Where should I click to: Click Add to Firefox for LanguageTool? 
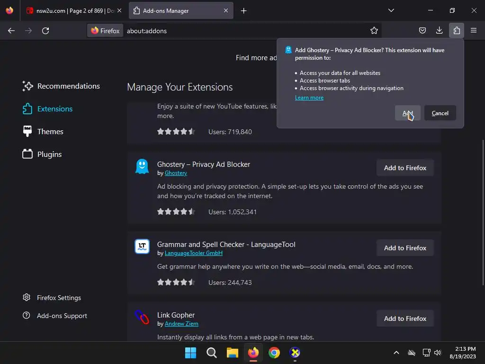click(405, 248)
